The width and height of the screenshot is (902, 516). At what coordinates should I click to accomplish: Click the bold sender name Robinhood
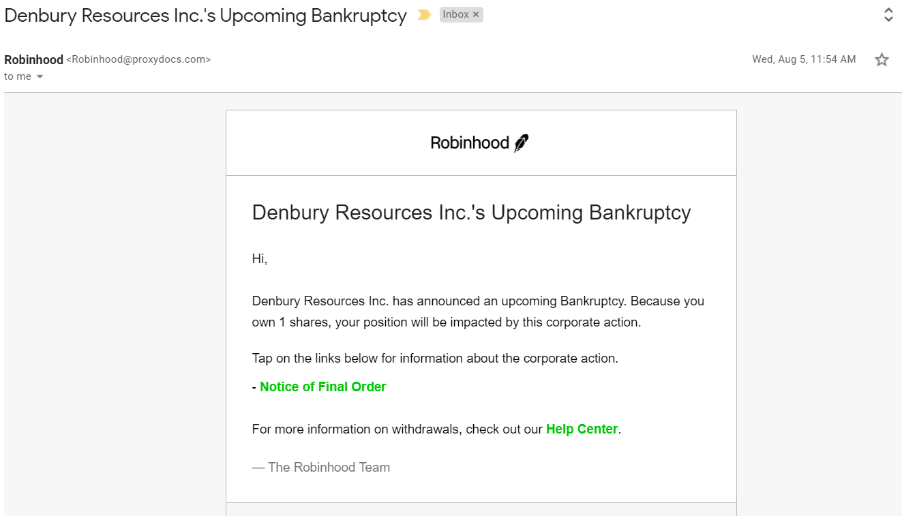[33, 60]
